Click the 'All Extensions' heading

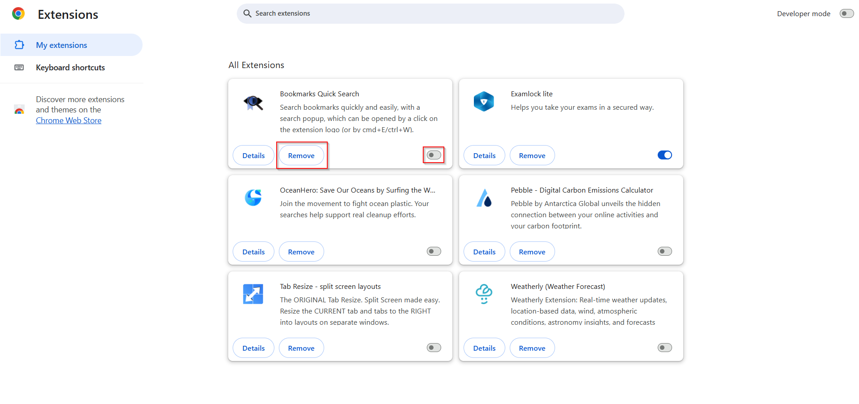pos(256,65)
